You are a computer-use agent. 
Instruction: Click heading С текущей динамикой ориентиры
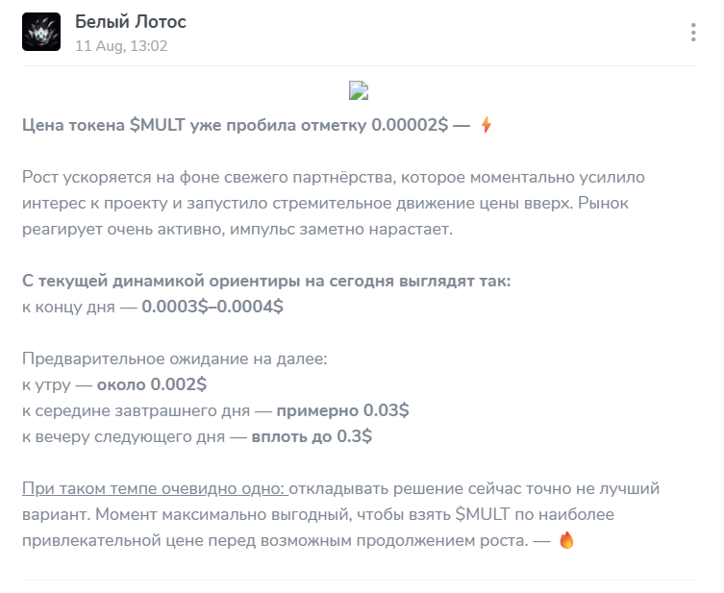click(x=266, y=281)
